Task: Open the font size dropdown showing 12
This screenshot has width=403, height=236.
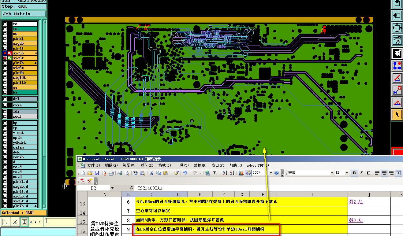Action: (x=347, y=173)
